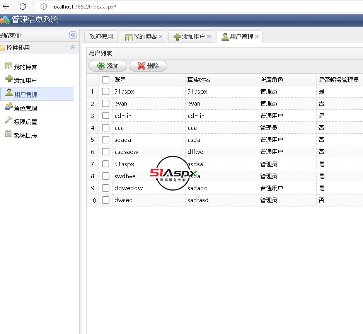Screen dimensions: 363x334
Task: Click the green plus 添加用户 sidebar icon
Action: [x=9, y=79]
